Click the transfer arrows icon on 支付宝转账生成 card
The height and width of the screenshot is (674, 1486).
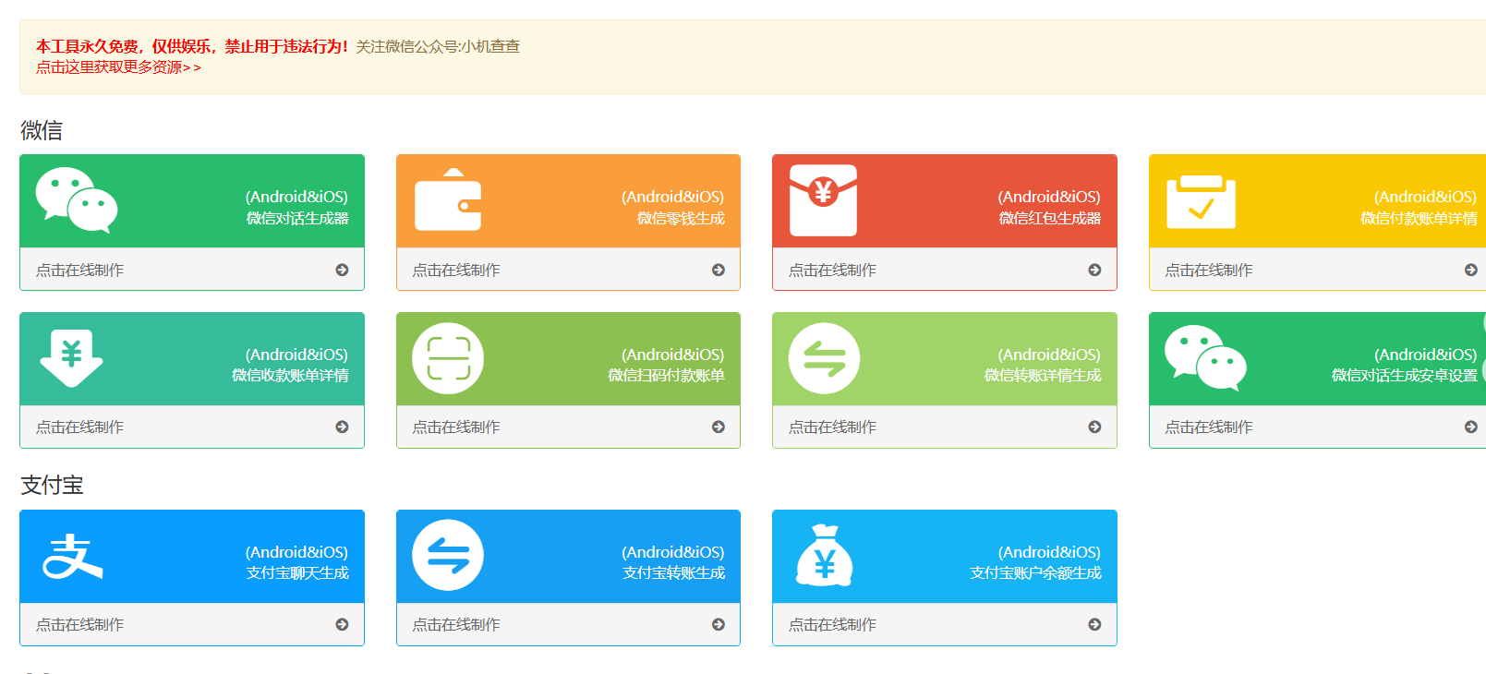pos(448,556)
